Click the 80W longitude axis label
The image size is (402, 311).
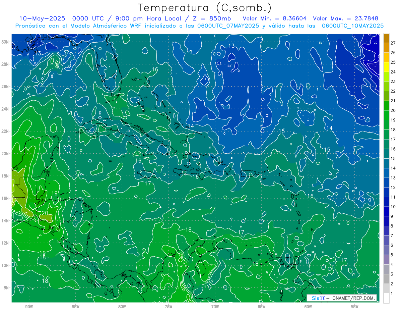pyautogui.click(x=122, y=307)
